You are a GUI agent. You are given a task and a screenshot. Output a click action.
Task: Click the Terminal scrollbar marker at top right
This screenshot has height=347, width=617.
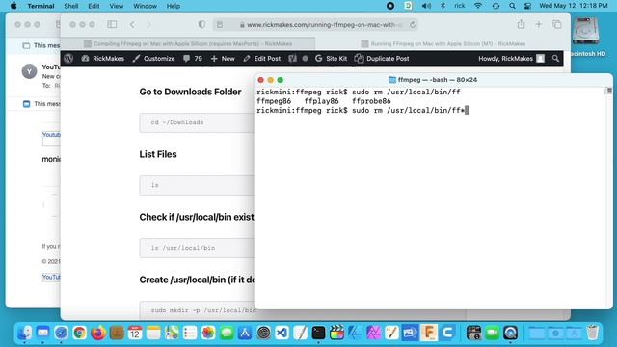[x=608, y=91]
